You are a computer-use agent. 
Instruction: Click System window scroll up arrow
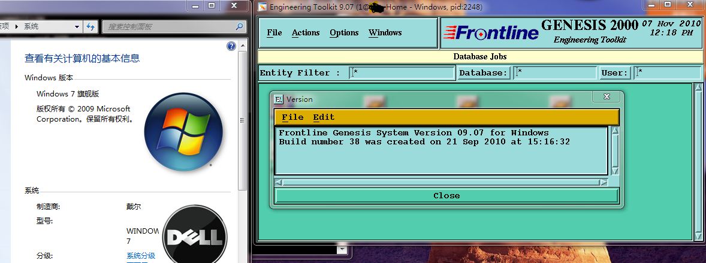click(242, 46)
